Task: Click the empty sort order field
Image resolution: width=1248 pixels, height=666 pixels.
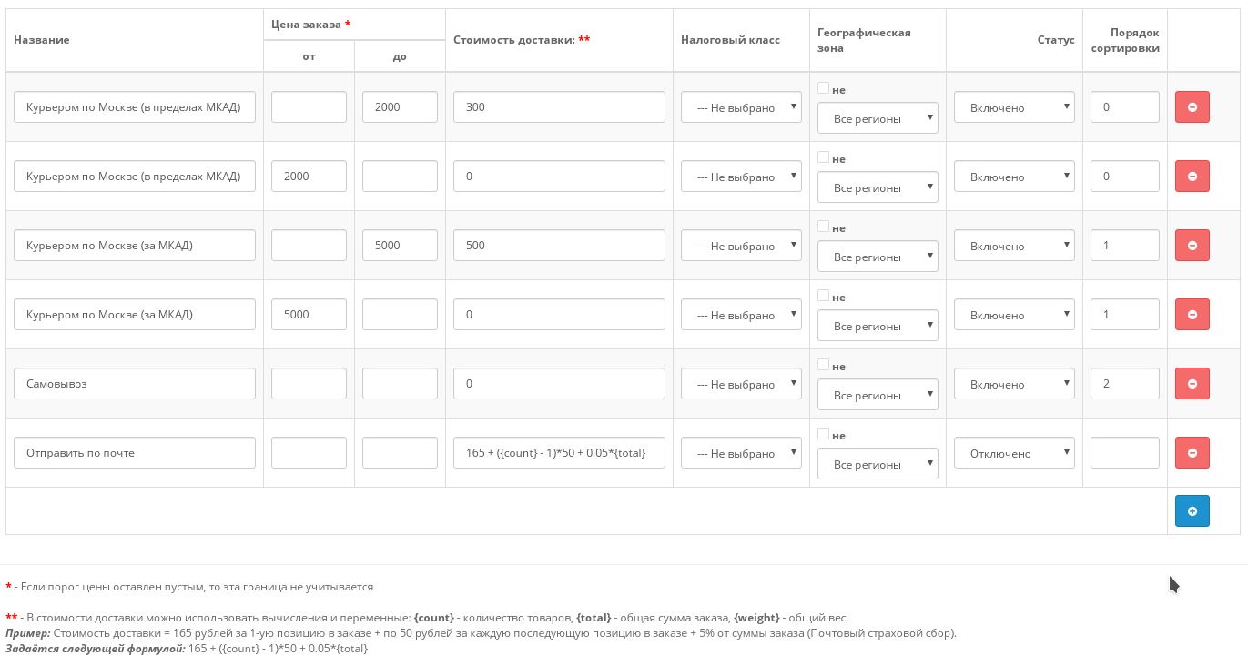Action: pyautogui.click(x=1124, y=452)
